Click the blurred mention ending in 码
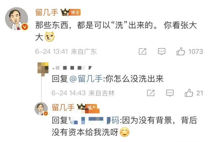Image resolution: width=210 pixels, height=142 pixels. [x=94, y=120]
